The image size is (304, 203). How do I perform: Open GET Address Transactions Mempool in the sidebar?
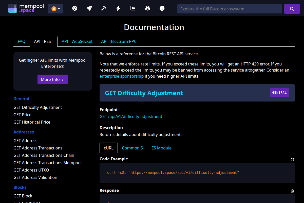point(48,163)
